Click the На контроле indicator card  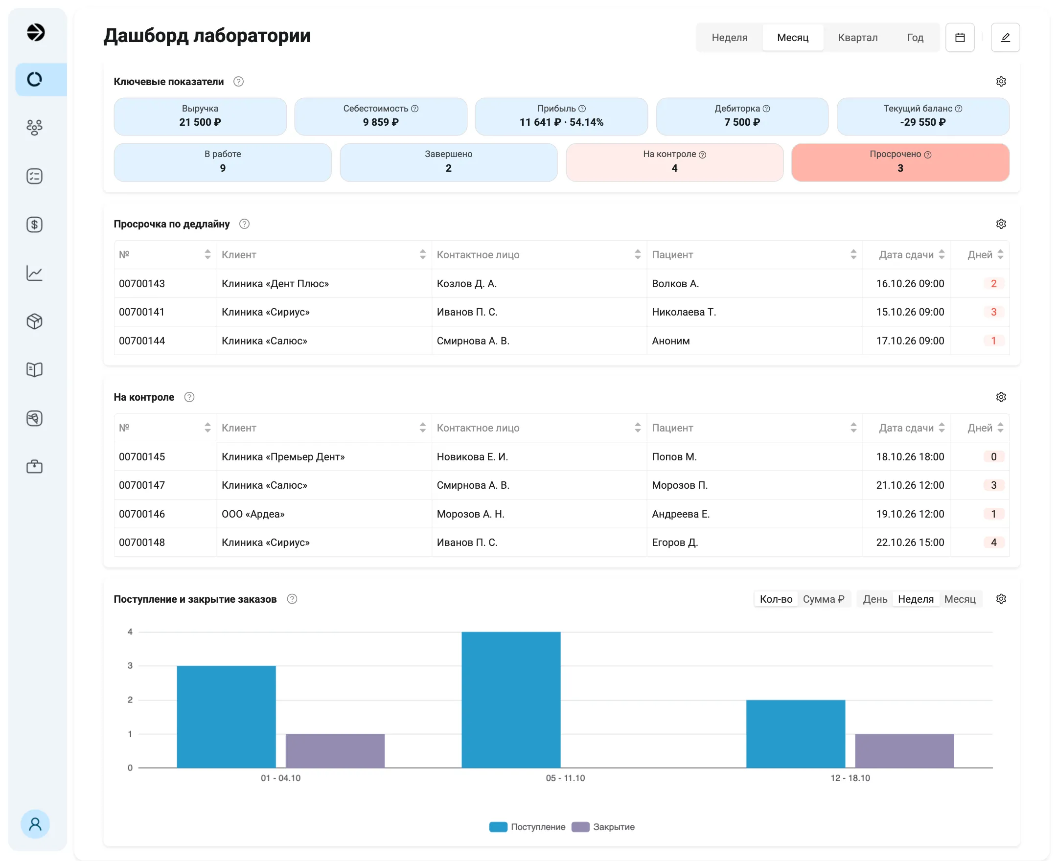675,162
